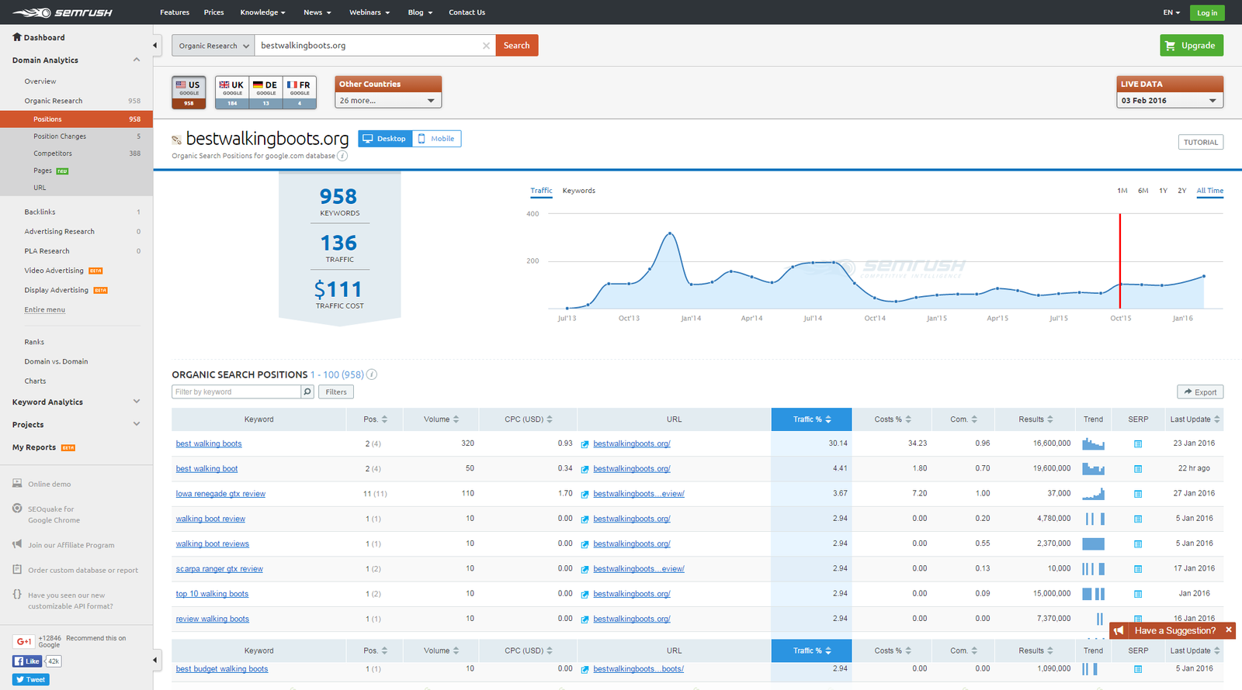Select the DE Google database
Viewport: 1242px width, 690px height.
265,92
